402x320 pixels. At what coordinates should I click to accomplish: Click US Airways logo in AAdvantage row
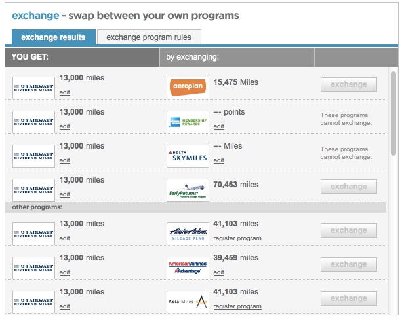(33, 268)
